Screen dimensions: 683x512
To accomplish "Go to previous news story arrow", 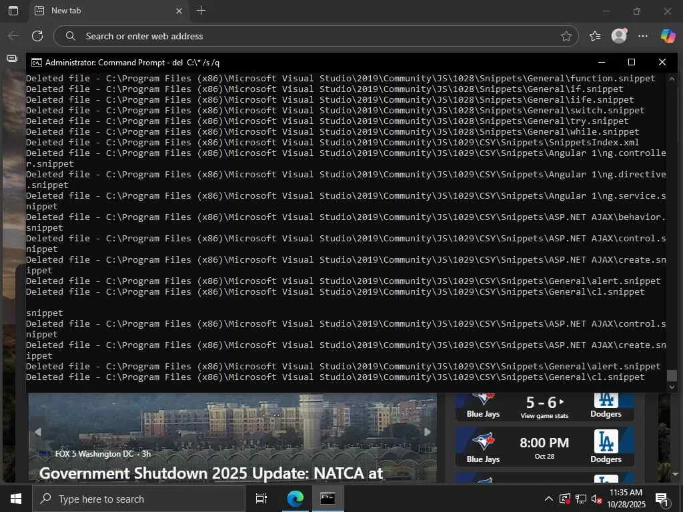I will (38, 431).
